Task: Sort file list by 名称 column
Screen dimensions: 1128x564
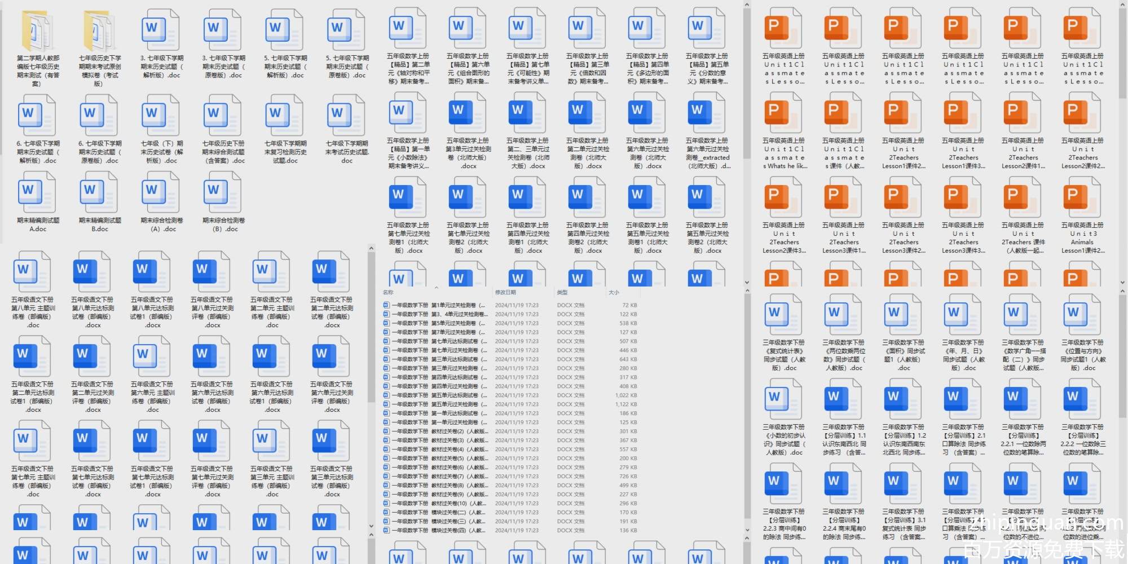Action: pyautogui.click(x=389, y=293)
